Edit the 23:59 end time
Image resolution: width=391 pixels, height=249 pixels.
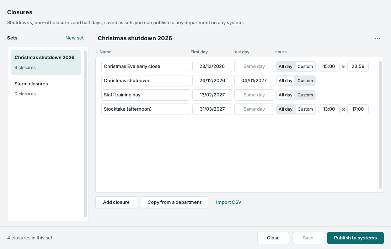pos(358,67)
